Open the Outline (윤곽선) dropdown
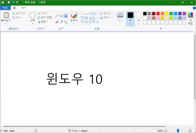The height and width of the screenshot is (133, 196). pyautogui.click(x=107, y=13)
